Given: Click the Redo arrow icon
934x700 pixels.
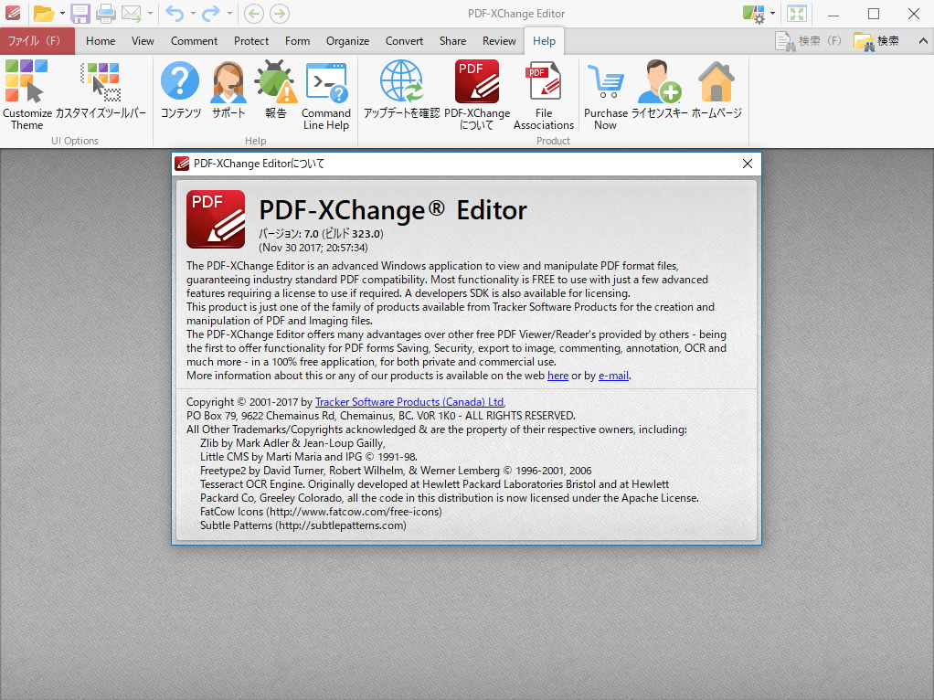Looking at the screenshot, I should (211, 13).
